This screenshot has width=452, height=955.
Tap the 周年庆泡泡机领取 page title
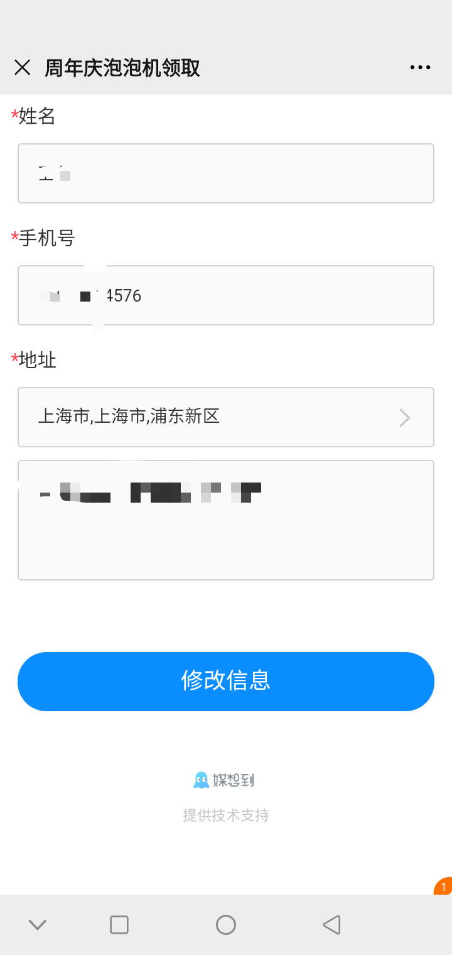(122, 68)
